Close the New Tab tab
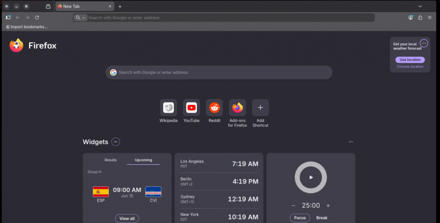 click(x=110, y=6)
